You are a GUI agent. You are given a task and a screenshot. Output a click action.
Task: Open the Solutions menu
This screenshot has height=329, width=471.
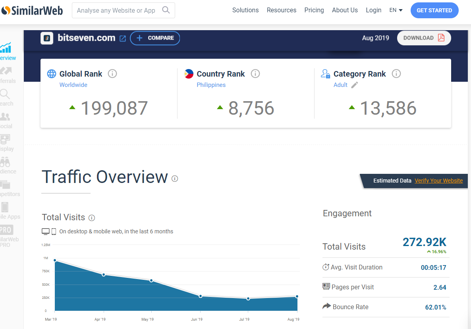click(x=245, y=10)
